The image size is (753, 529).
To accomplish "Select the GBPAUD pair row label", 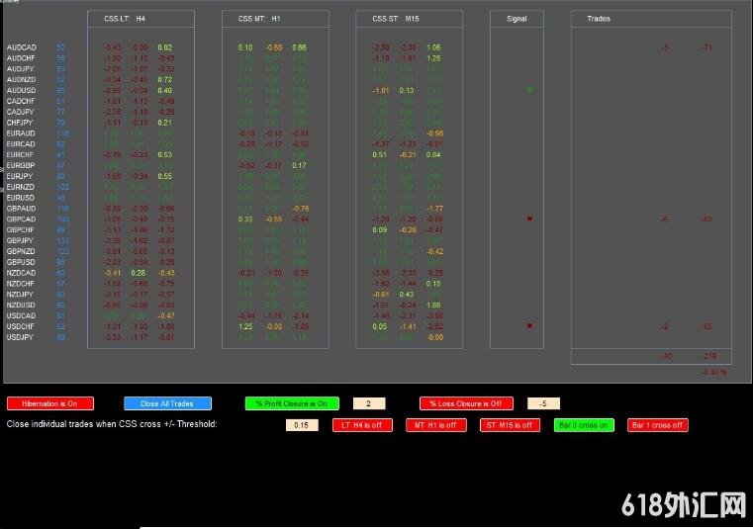I will pos(21,209).
